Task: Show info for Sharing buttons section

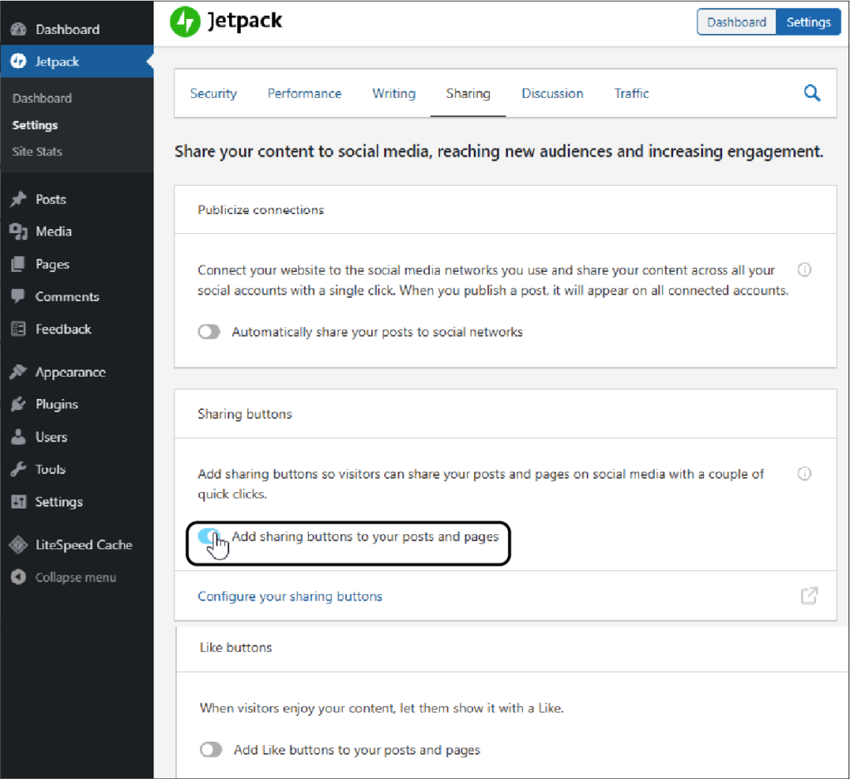Action: (x=804, y=474)
